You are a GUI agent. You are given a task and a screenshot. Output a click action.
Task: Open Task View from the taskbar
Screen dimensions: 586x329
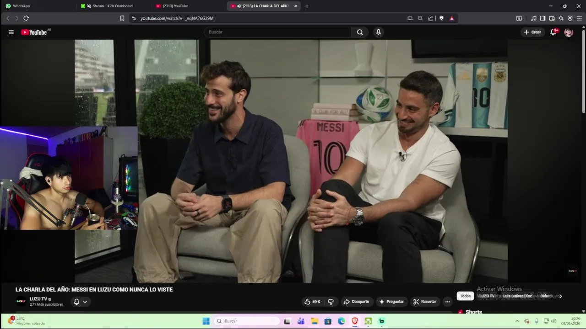(287, 321)
